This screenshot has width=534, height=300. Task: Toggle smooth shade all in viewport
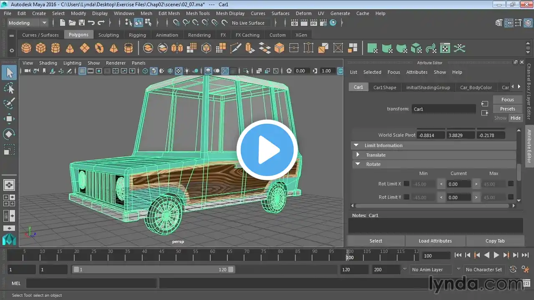[154, 71]
